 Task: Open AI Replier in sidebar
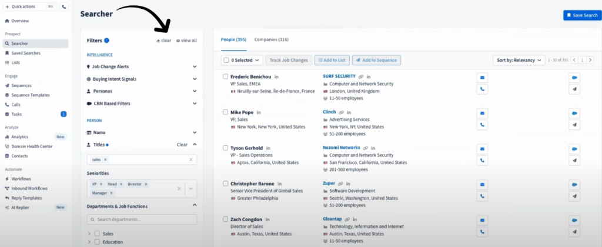20,208
